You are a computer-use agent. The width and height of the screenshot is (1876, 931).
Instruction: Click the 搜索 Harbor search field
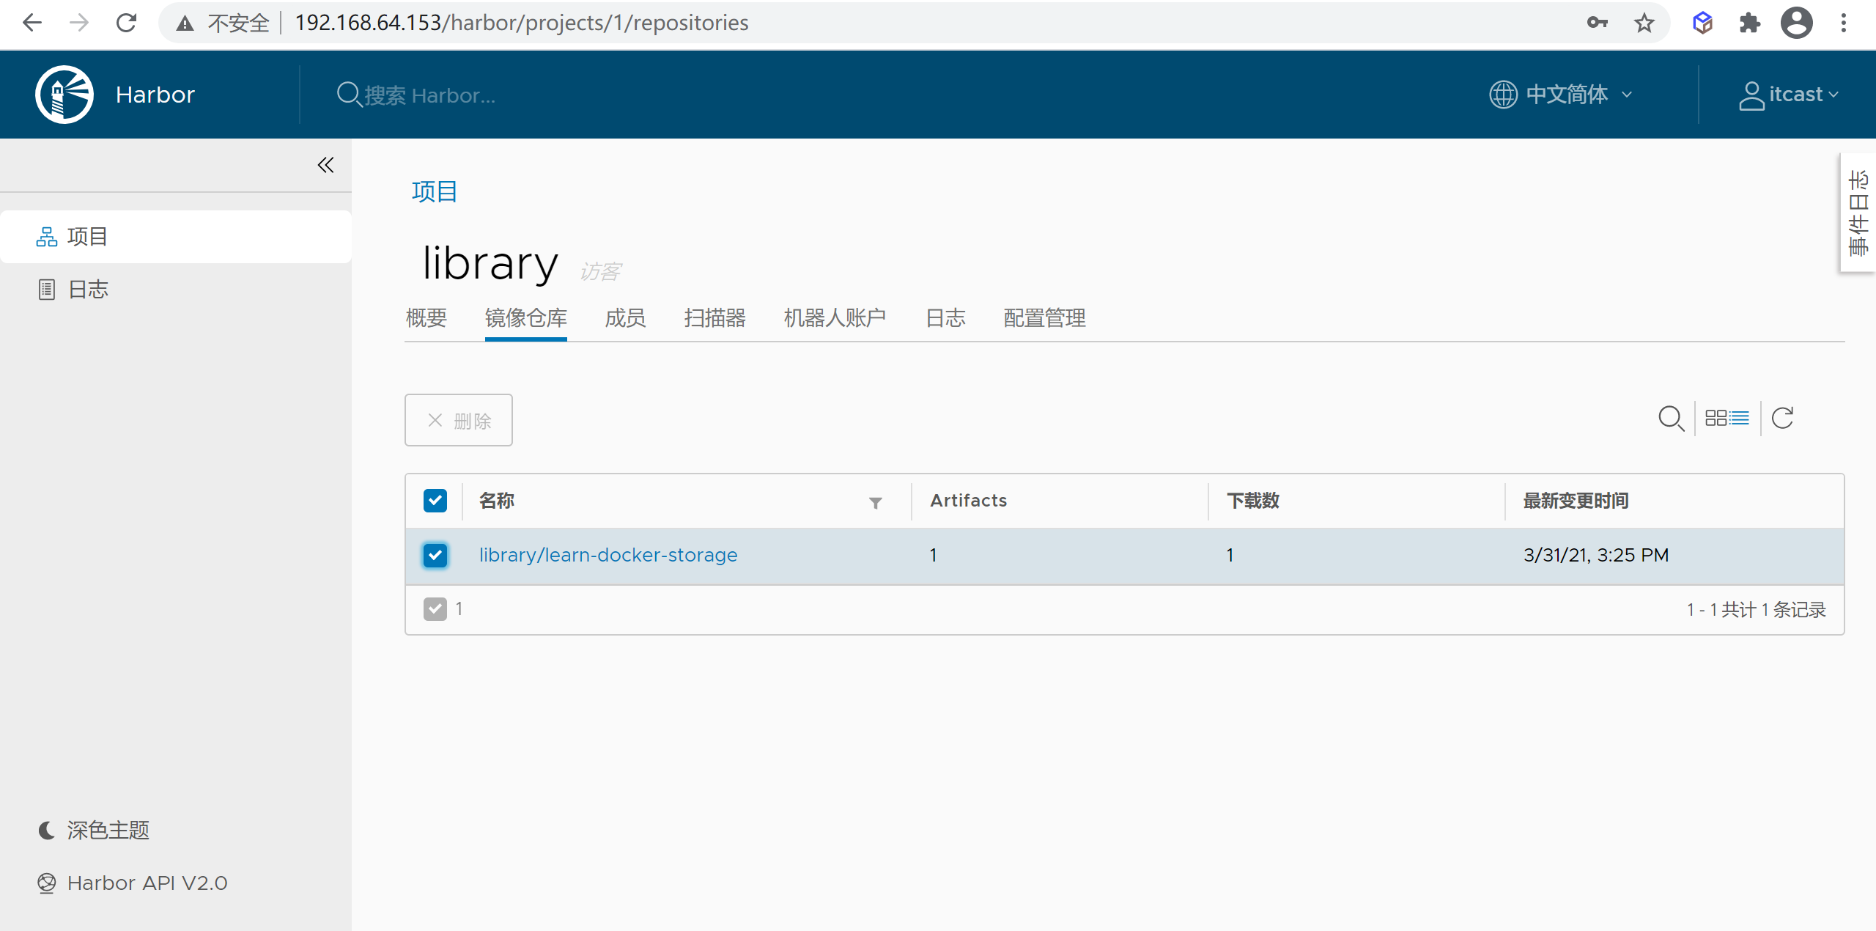440,95
